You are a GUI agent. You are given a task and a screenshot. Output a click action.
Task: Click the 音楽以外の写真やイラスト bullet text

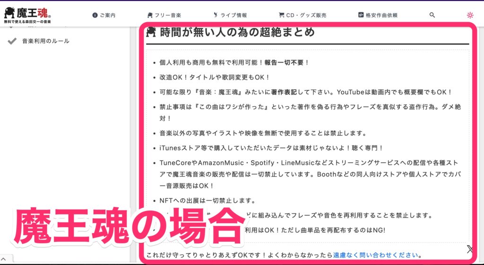[263, 133]
